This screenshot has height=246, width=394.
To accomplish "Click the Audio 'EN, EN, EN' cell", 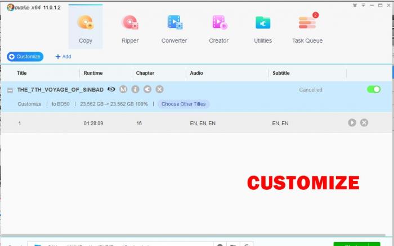I will 203,124.
